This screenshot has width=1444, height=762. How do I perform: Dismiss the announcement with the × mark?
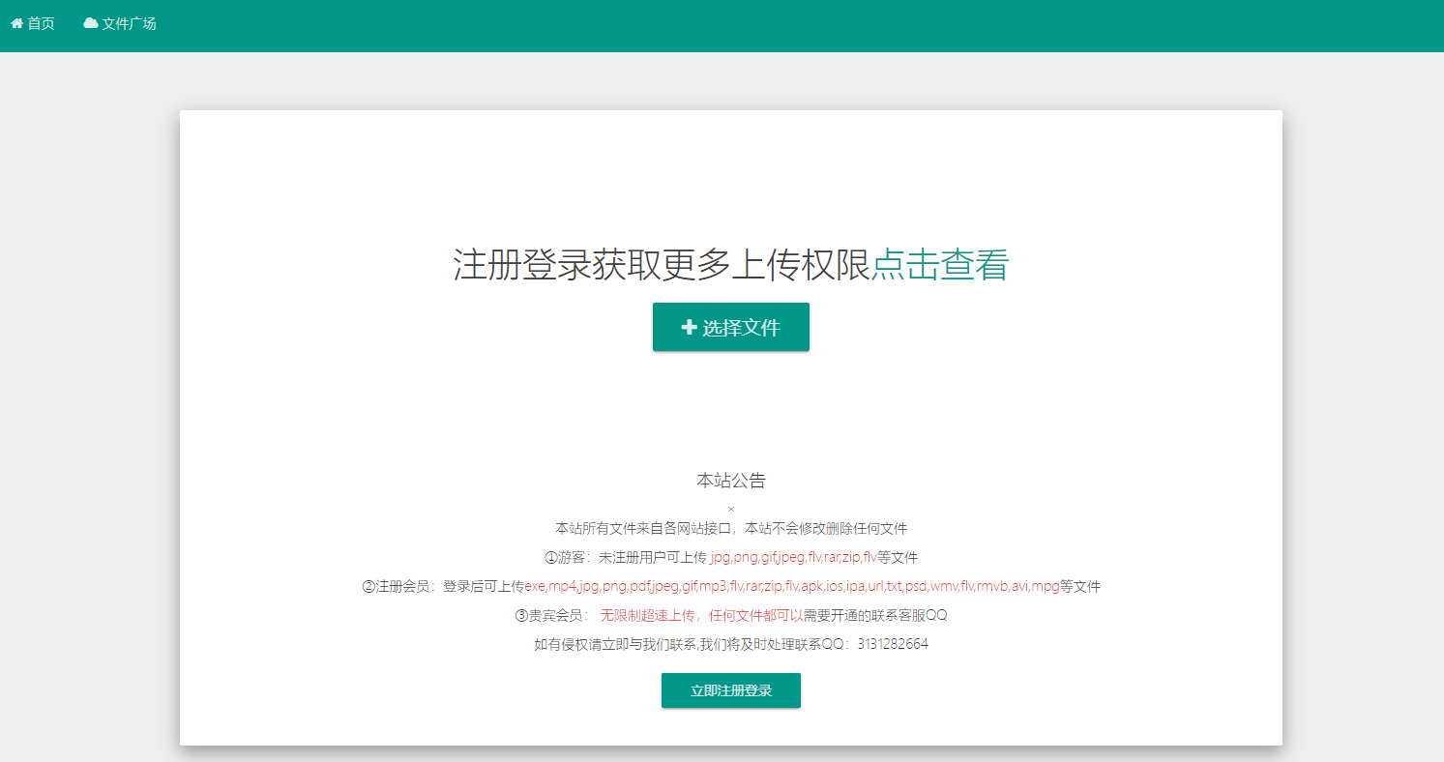coord(730,508)
